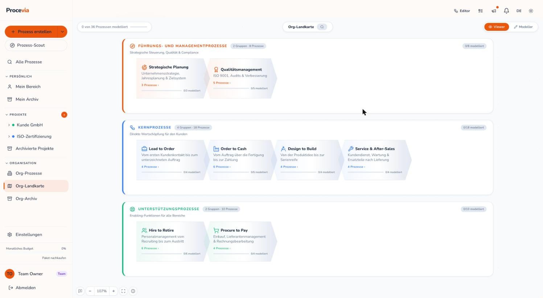Open Mein Bereich

(x=36, y=87)
